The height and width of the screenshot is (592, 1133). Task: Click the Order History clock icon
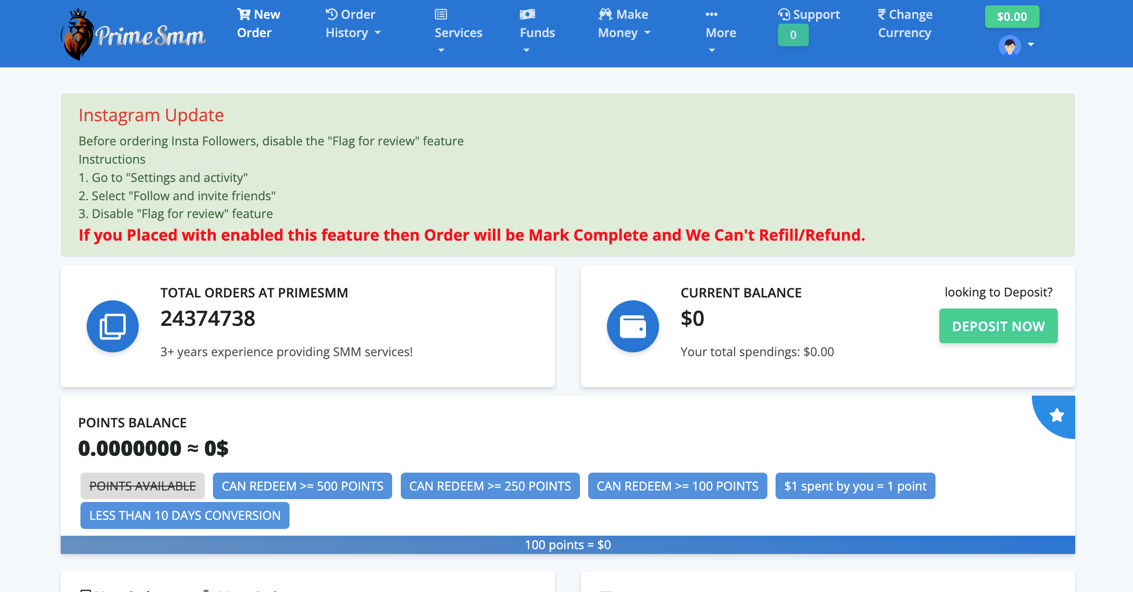pos(331,14)
